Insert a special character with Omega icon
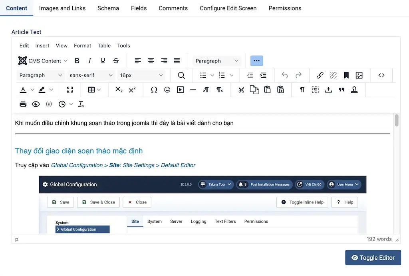Image resolution: width=409 pixels, height=276 pixels. point(154,90)
